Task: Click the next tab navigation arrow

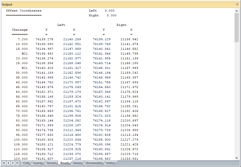Action: point(13,163)
